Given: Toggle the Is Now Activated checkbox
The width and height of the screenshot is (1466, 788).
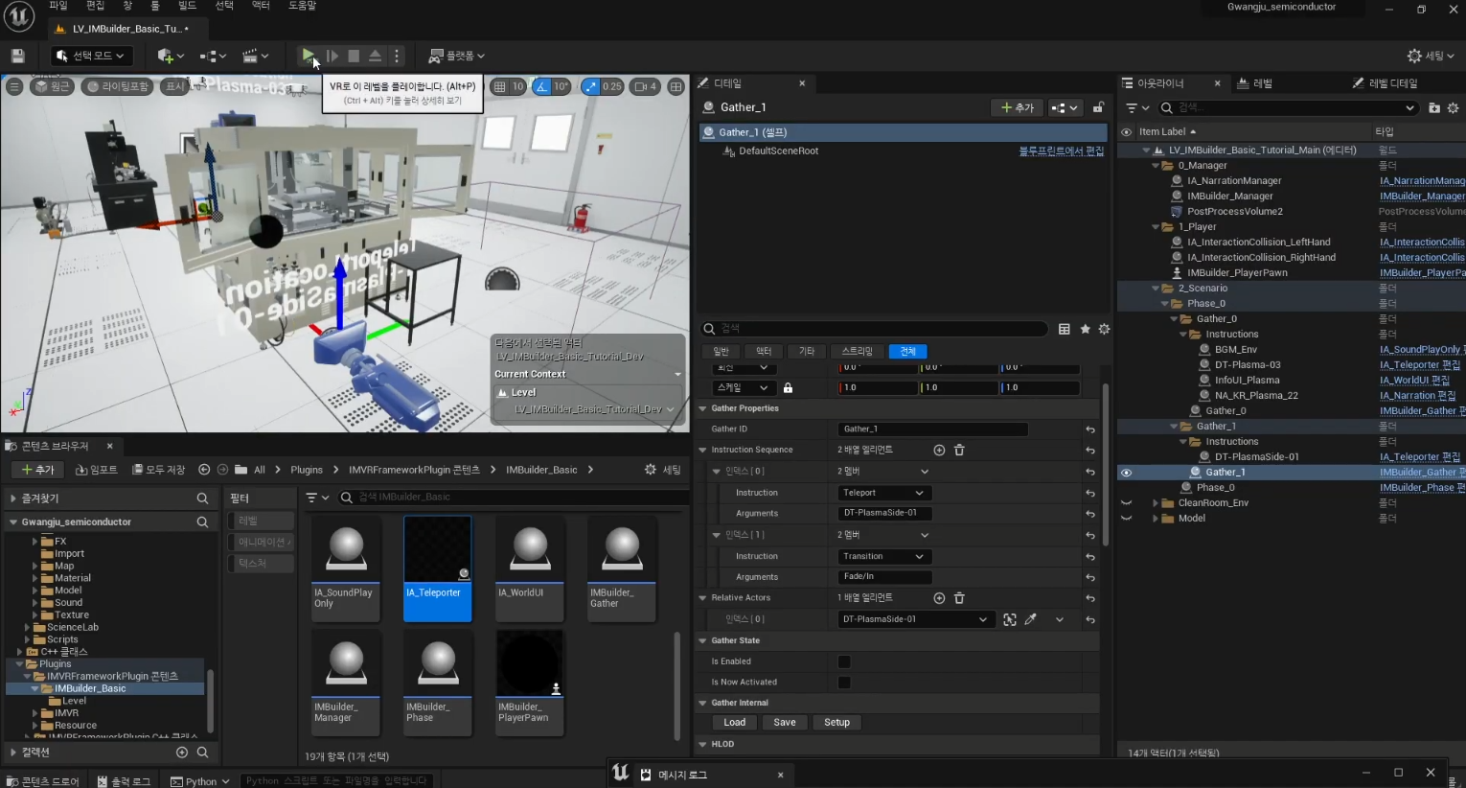Looking at the screenshot, I should [844, 683].
